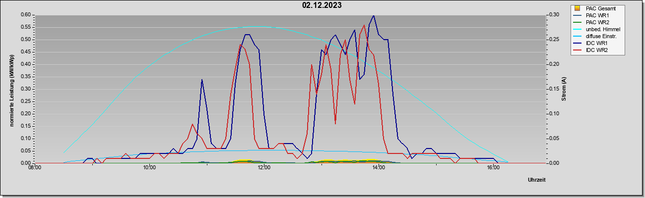Select the PAC WR2 legend label
645x198 pixels.
coord(597,22)
